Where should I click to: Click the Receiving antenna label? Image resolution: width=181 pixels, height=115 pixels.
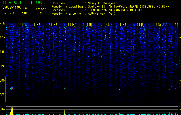(x=66, y=14)
